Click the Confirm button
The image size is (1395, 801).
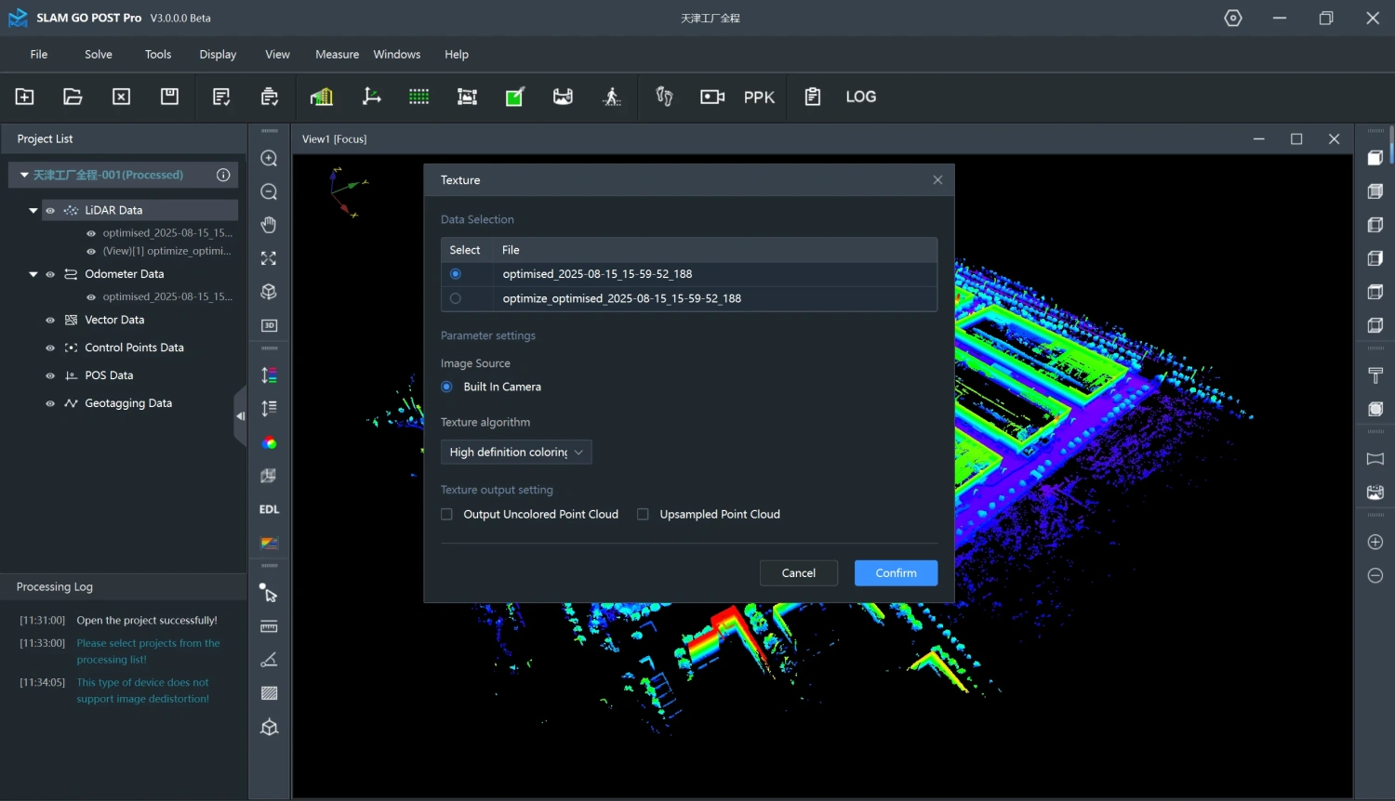pos(896,572)
